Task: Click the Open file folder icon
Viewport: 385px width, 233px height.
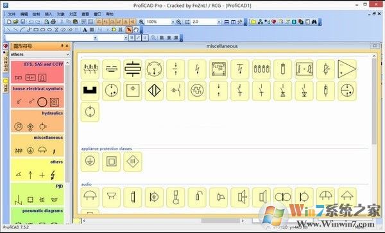Action: point(16,22)
